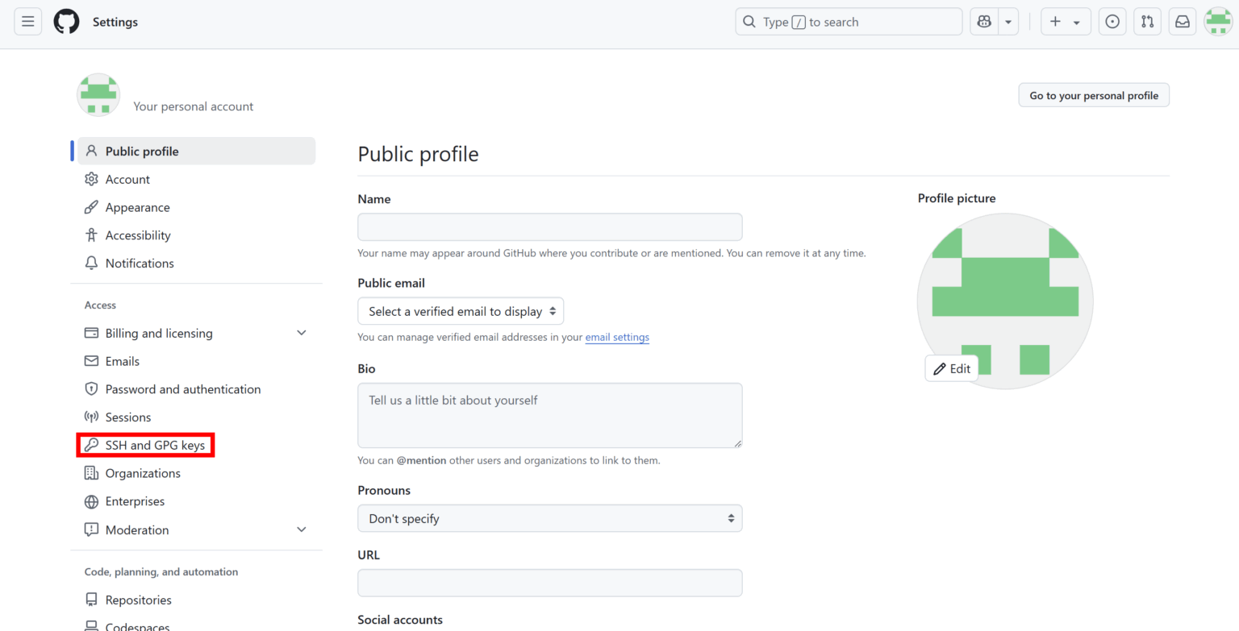Click into the Bio text area
1239x631 pixels.
(x=549, y=415)
